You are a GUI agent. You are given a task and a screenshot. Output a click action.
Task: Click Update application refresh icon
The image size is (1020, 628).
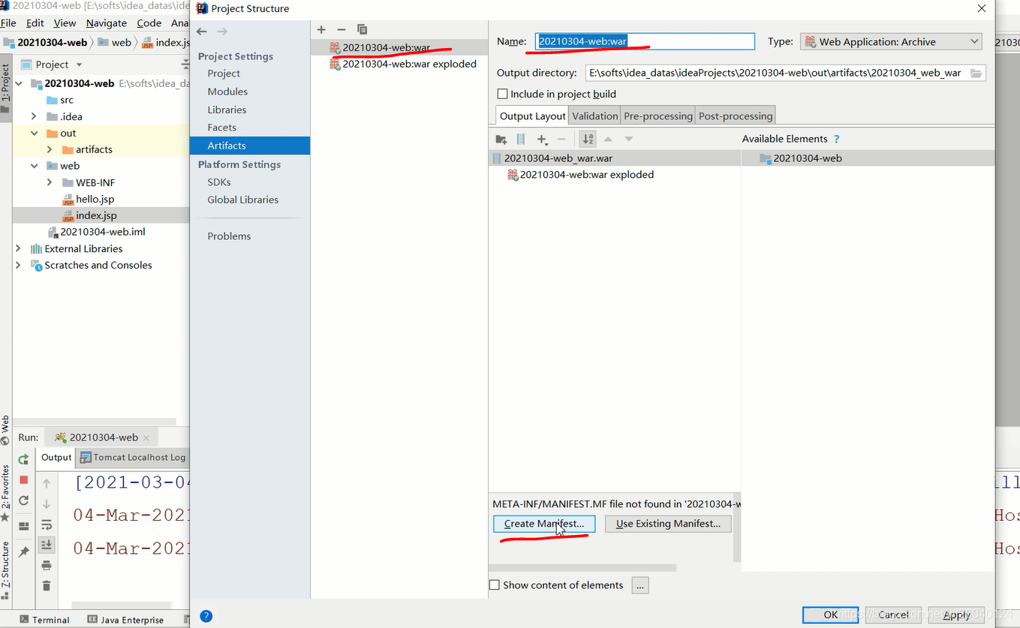(x=24, y=500)
